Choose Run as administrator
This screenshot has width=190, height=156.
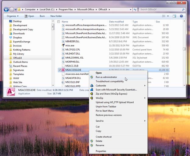coord(118,77)
